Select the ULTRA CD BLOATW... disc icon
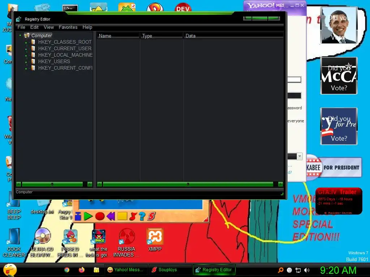Viewport: 370px width, 277px height. 42,243
